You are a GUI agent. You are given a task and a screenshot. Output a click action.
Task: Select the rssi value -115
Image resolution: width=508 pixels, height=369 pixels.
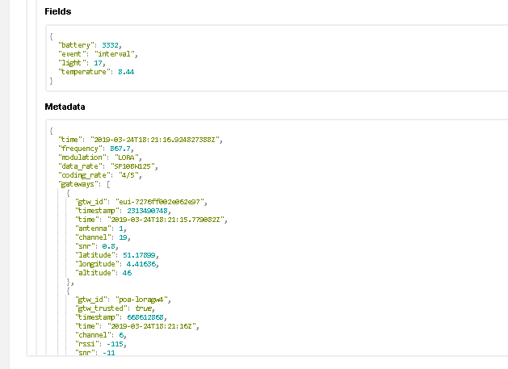click(115, 344)
